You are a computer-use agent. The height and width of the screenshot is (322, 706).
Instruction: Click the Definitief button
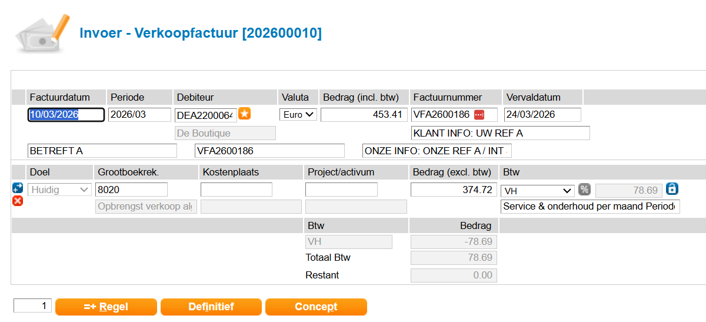coord(211,307)
